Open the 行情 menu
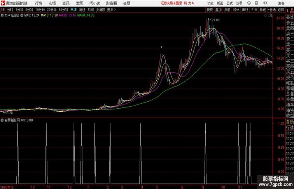The width and height of the screenshot is (294, 189). pos(38,3)
